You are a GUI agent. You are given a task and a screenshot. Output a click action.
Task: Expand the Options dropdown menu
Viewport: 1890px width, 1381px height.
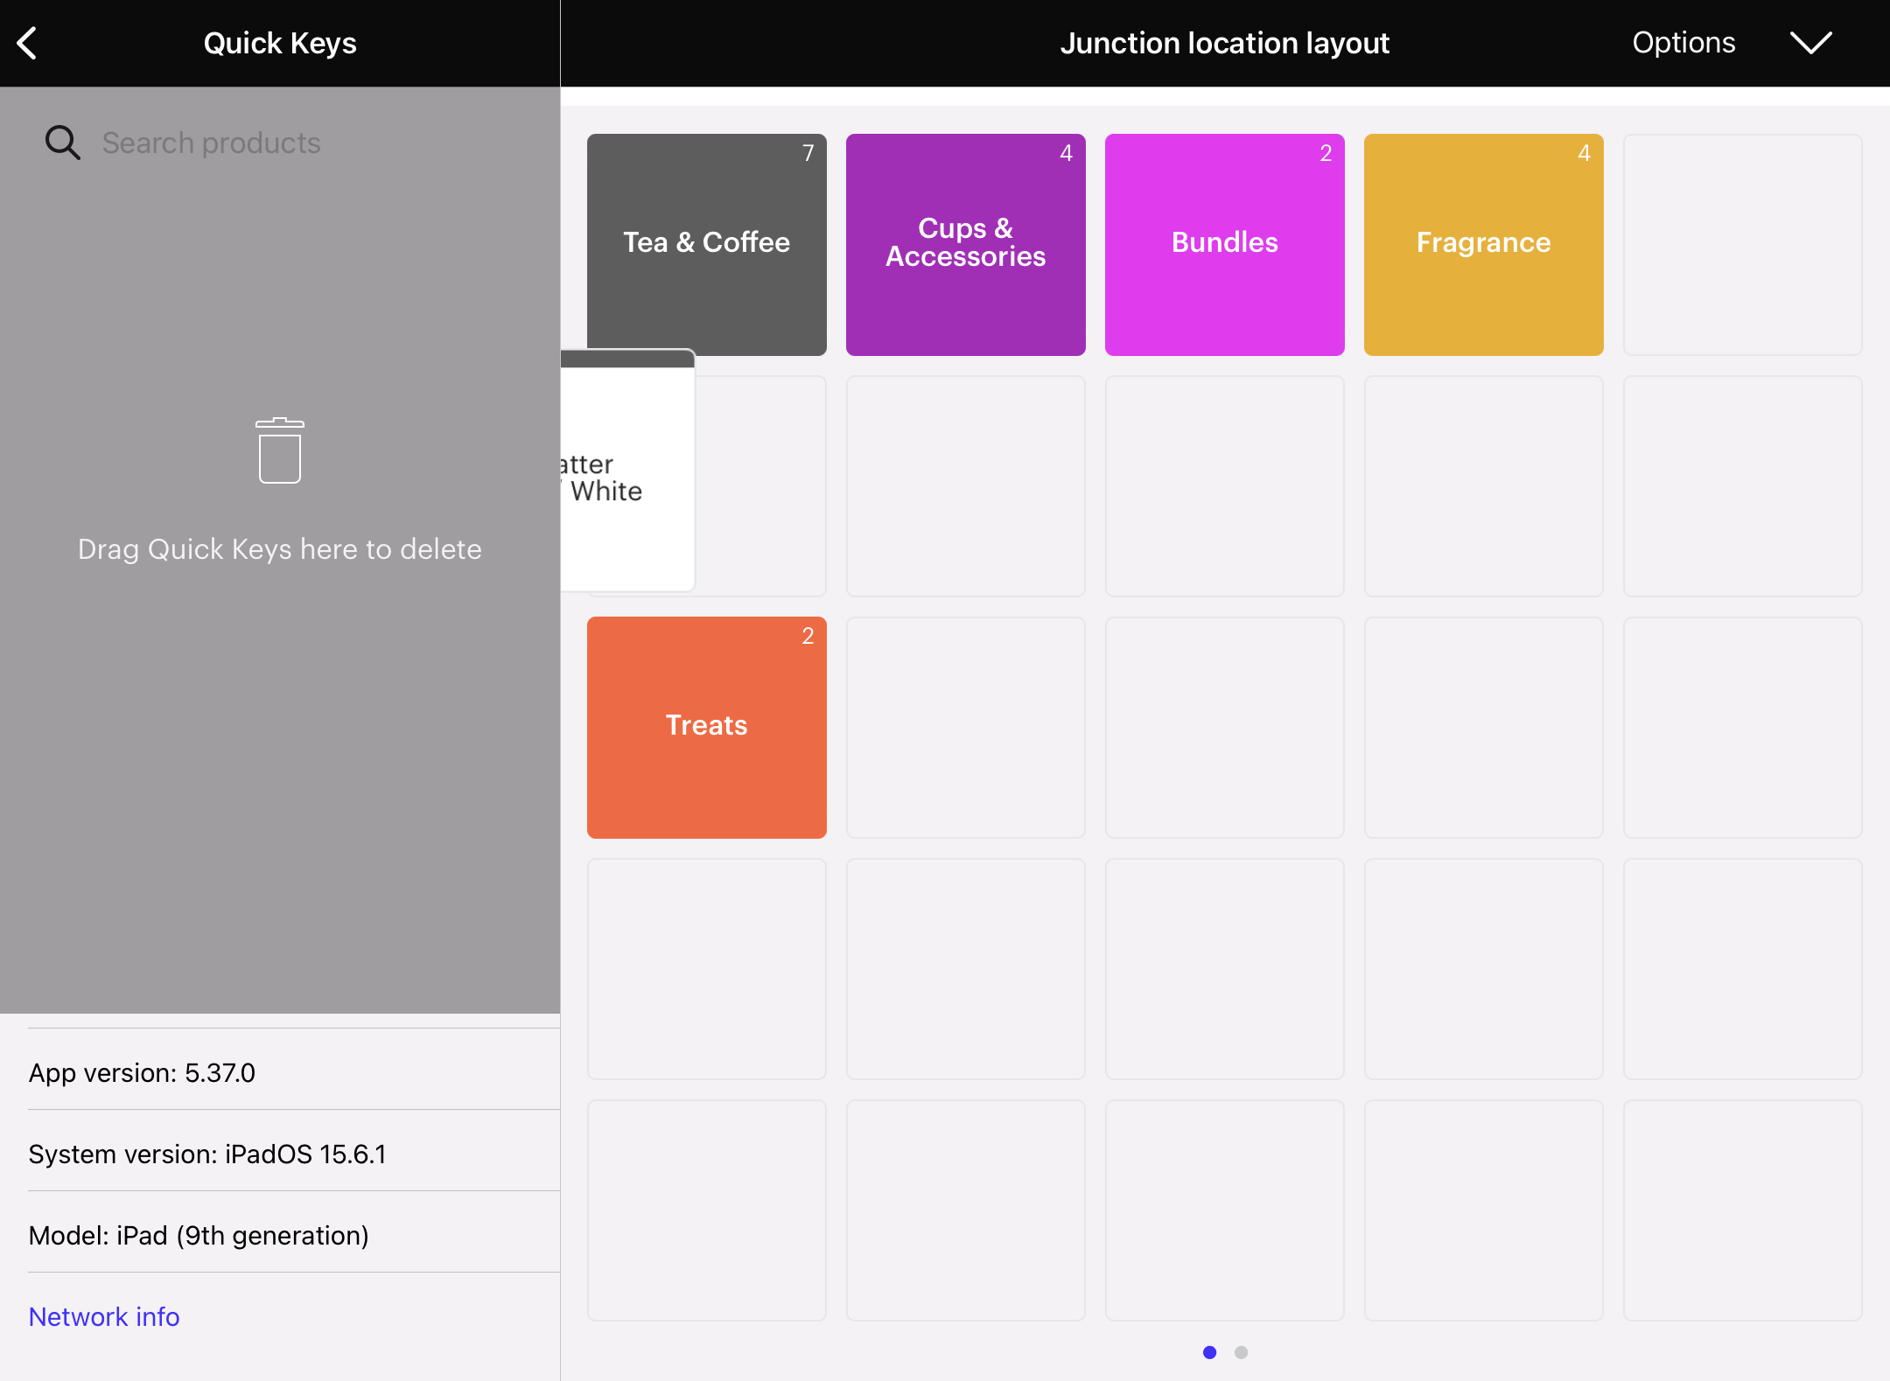point(1732,41)
